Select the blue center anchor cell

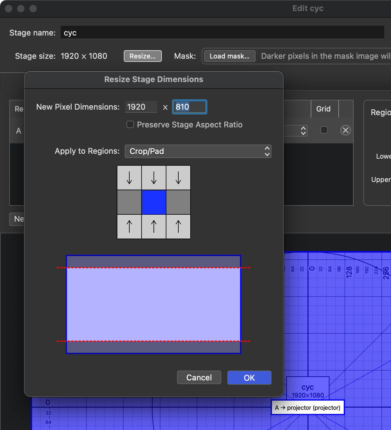[x=154, y=202]
